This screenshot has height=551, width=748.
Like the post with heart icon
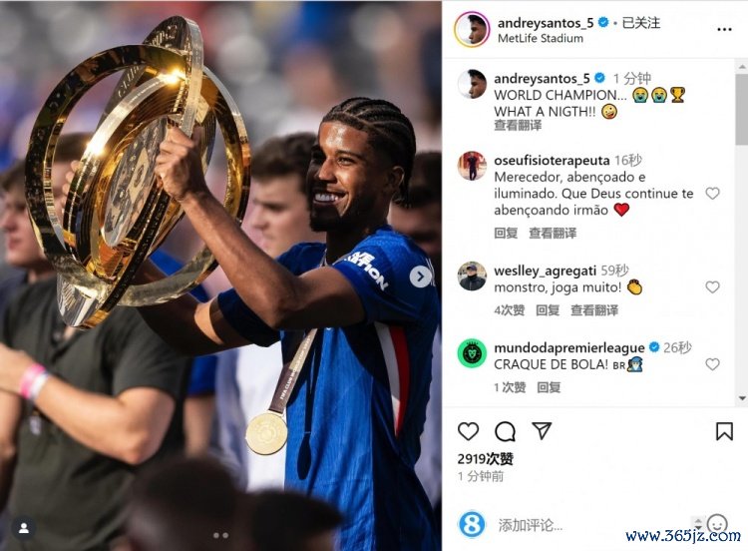(468, 431)
